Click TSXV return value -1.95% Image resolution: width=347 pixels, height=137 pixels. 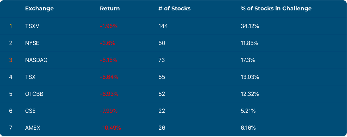click(x=109, y=26)
